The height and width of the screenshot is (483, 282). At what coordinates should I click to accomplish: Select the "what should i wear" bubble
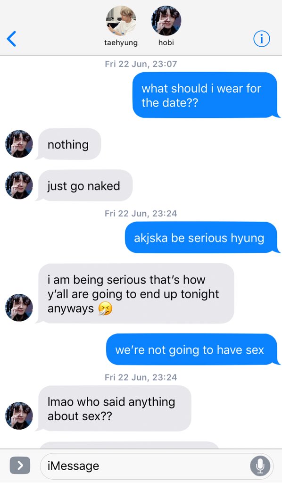coord(206,95)
